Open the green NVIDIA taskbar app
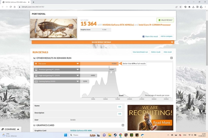The image size is (208, 138). coord(131,135)
